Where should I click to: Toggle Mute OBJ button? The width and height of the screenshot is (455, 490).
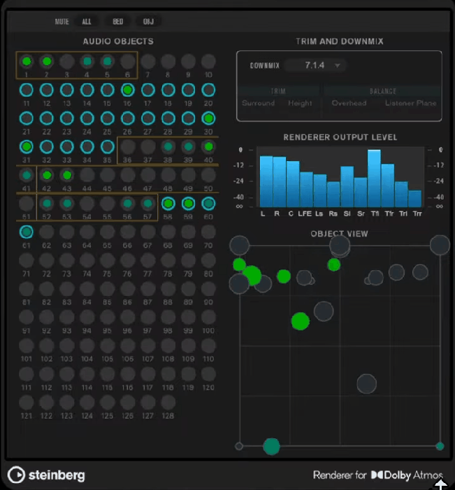coord(148,22)
